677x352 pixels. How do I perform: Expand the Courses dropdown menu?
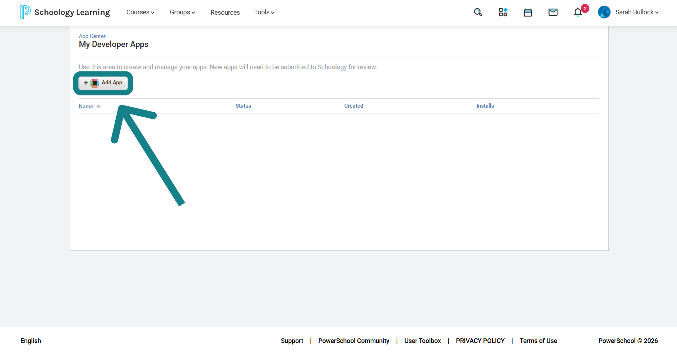click(140, 12)
